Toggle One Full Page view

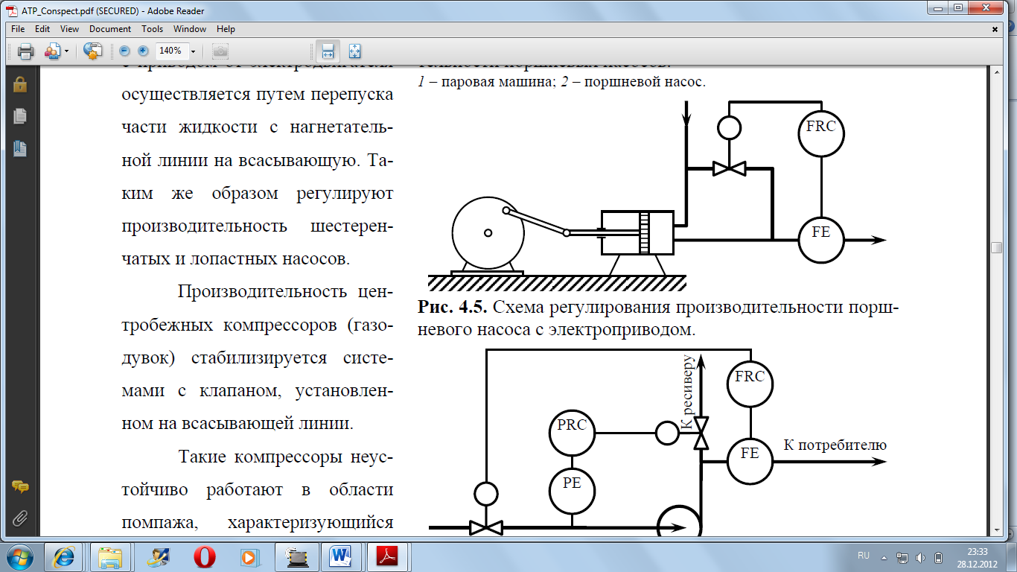[x=355, y=51]
